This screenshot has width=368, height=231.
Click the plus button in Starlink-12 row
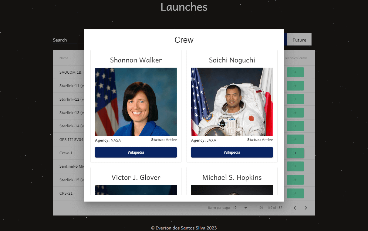[x=295, y=99]
